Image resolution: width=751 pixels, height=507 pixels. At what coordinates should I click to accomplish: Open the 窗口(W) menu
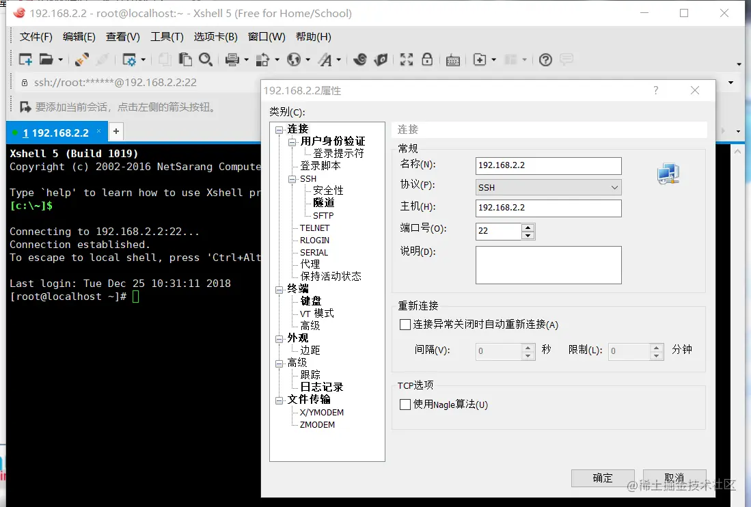tap(267, 37)
